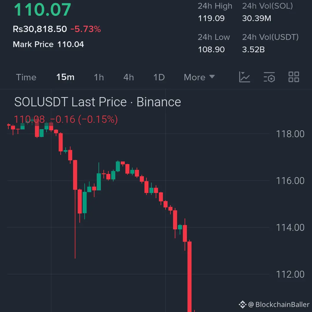312x312 pixels.
Task: Click the 24h Vol(USDT) 3.52B value
Action: click(253, 49)
